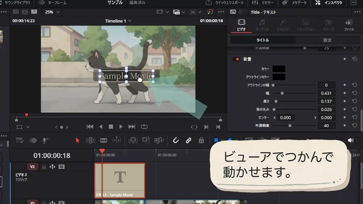Jump to next keyframe arrow below viewer
This screenshot has width=363, height=204.
point(67,127)
